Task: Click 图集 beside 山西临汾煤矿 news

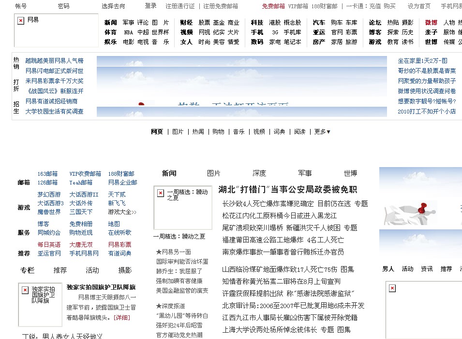Action: [x=347, y=269]
